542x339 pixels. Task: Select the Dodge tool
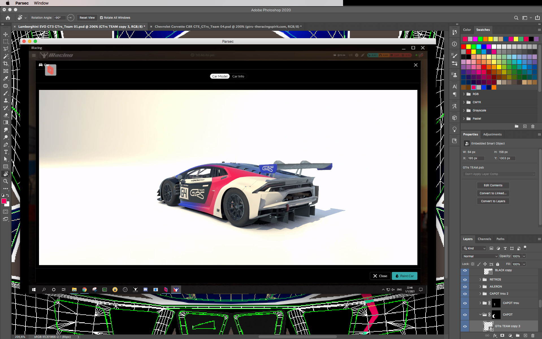(x=6, y=137)
